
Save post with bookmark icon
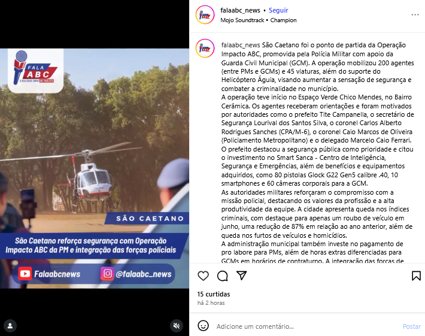coord(417,276)
